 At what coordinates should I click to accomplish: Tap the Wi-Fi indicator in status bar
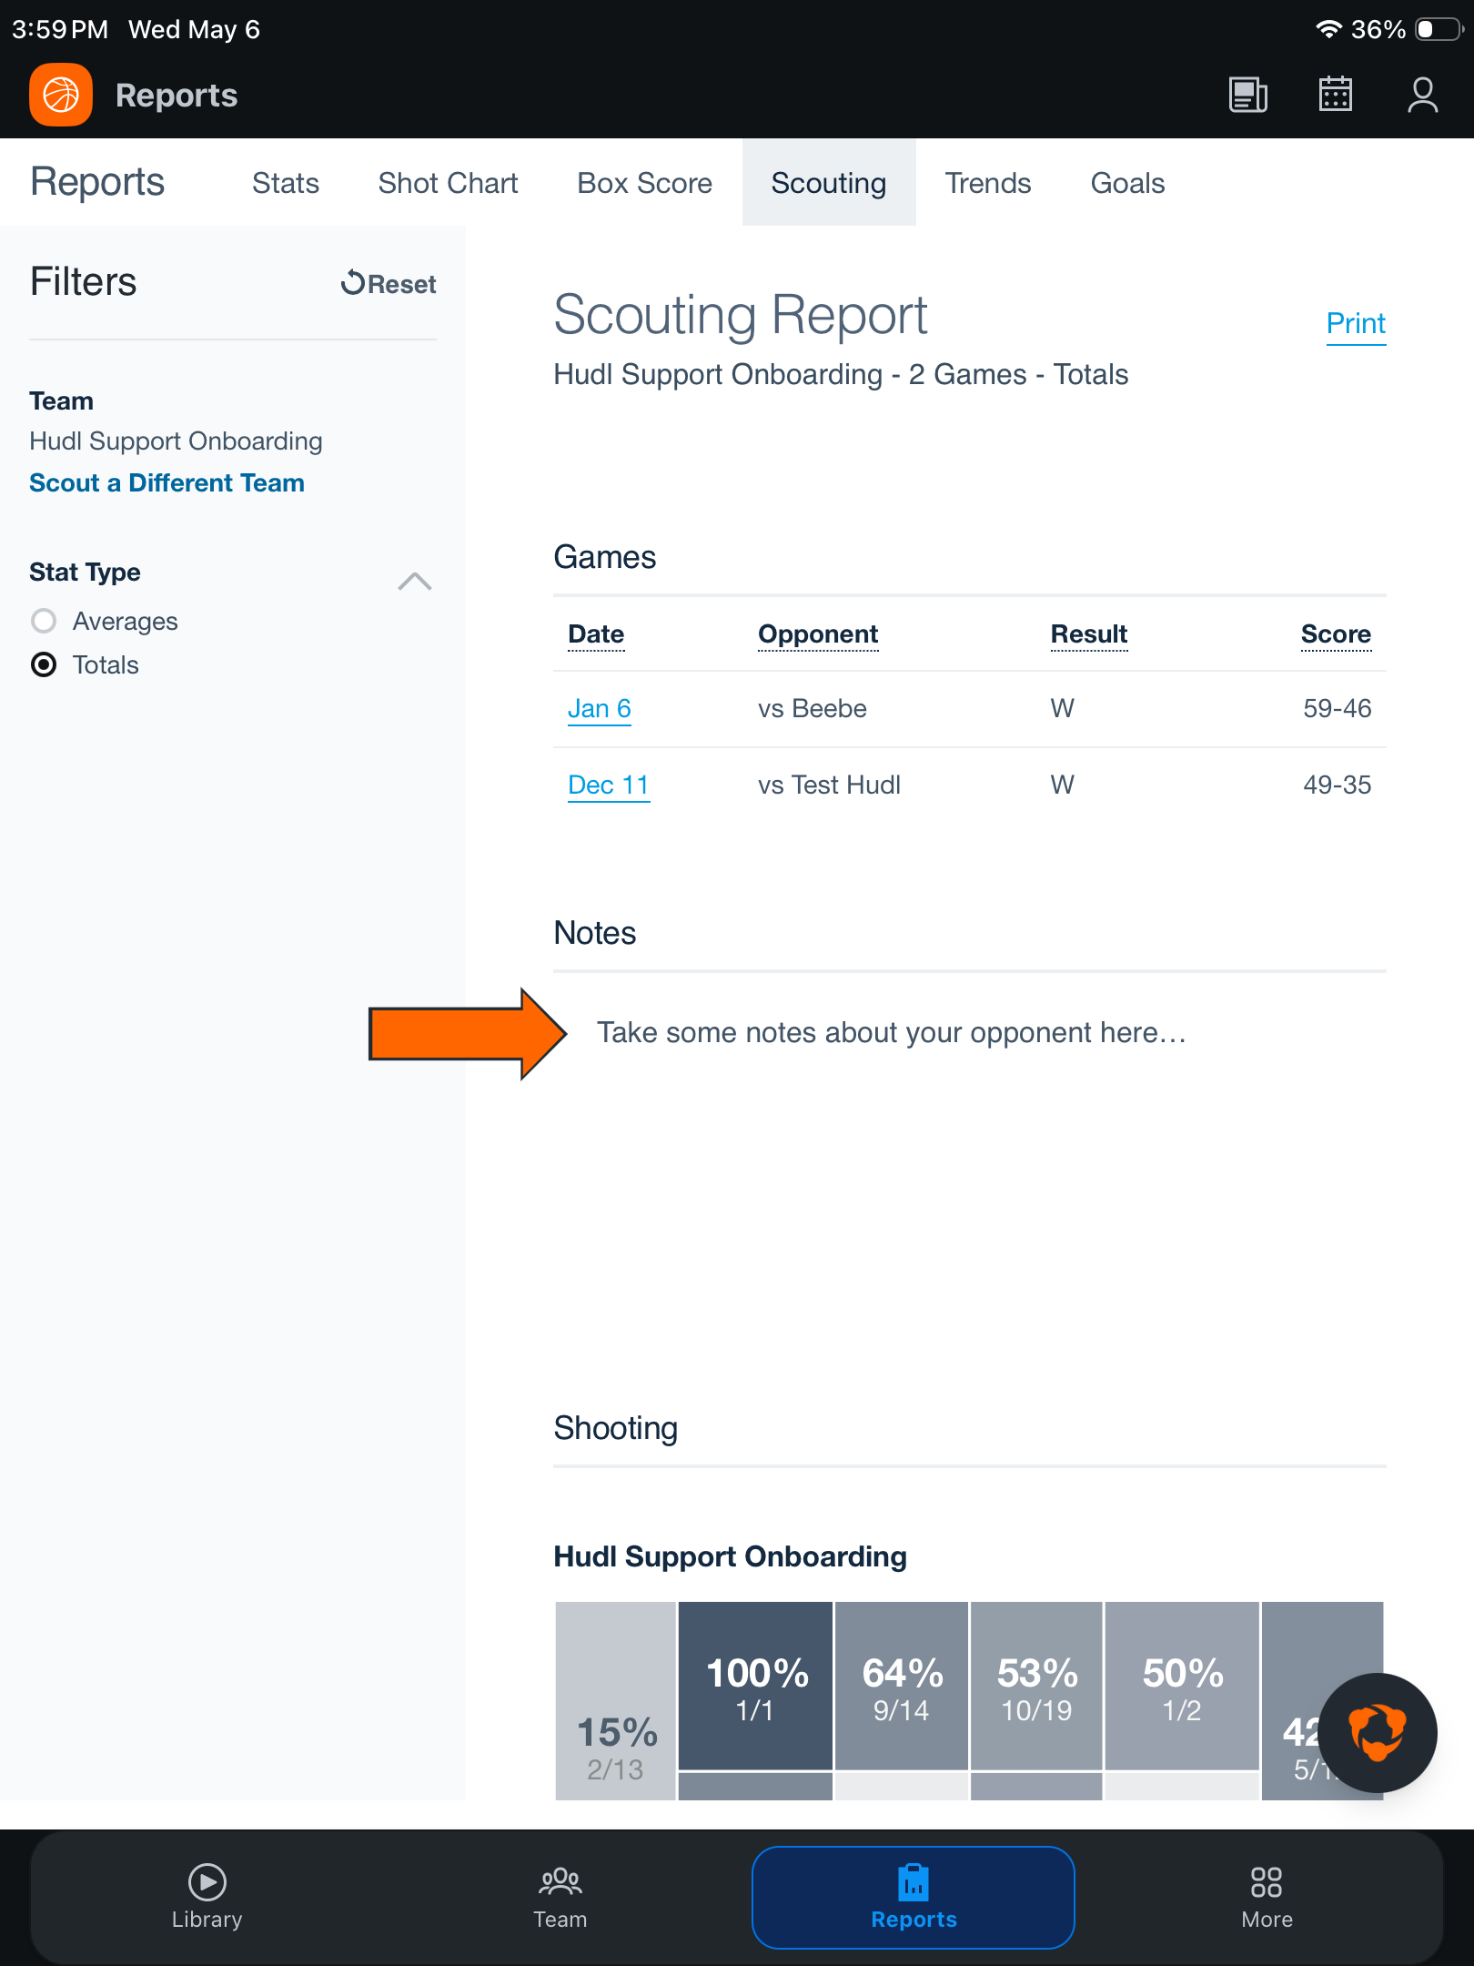1328,29
